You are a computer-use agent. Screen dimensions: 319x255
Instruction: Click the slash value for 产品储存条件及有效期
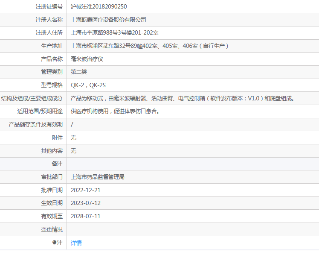point(72,125)
